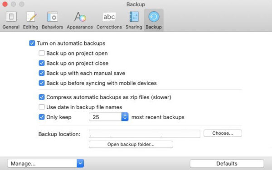Screen dimensions: 272x170
Task: Toggle the Only keep checkbox
Action: 42,117
